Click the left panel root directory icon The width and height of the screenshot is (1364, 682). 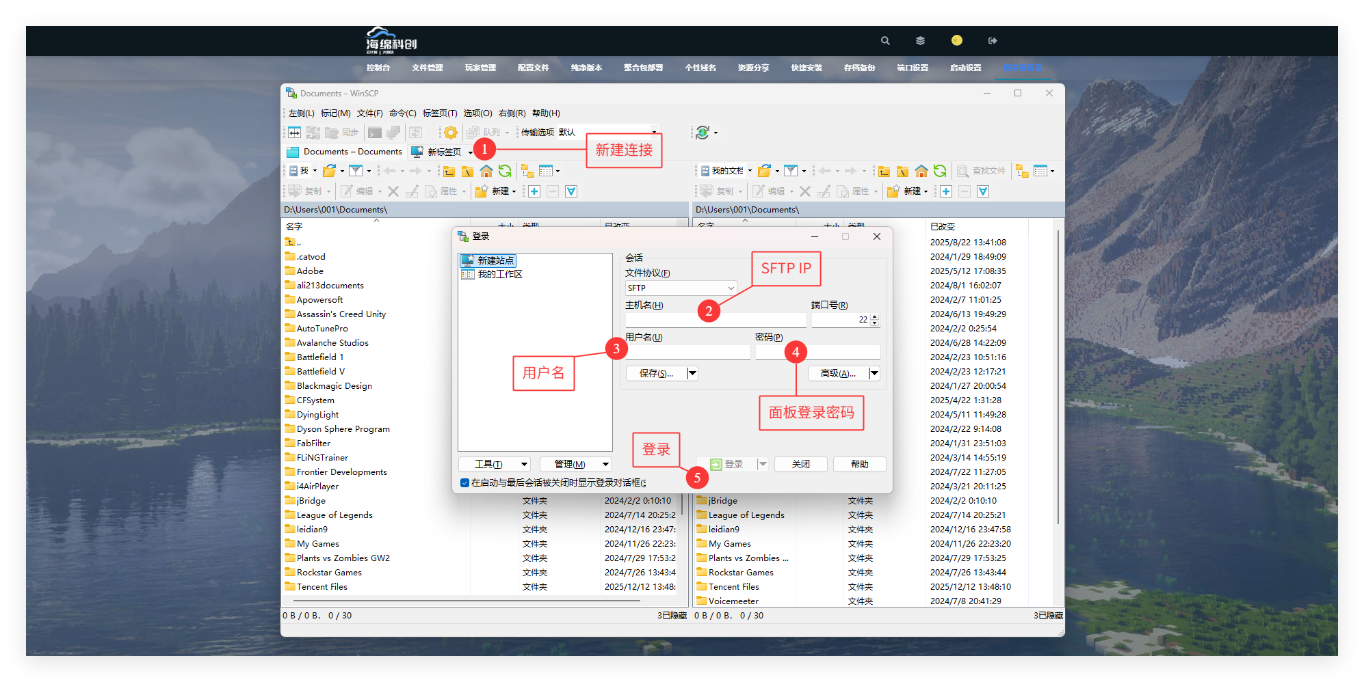(468, 171)
